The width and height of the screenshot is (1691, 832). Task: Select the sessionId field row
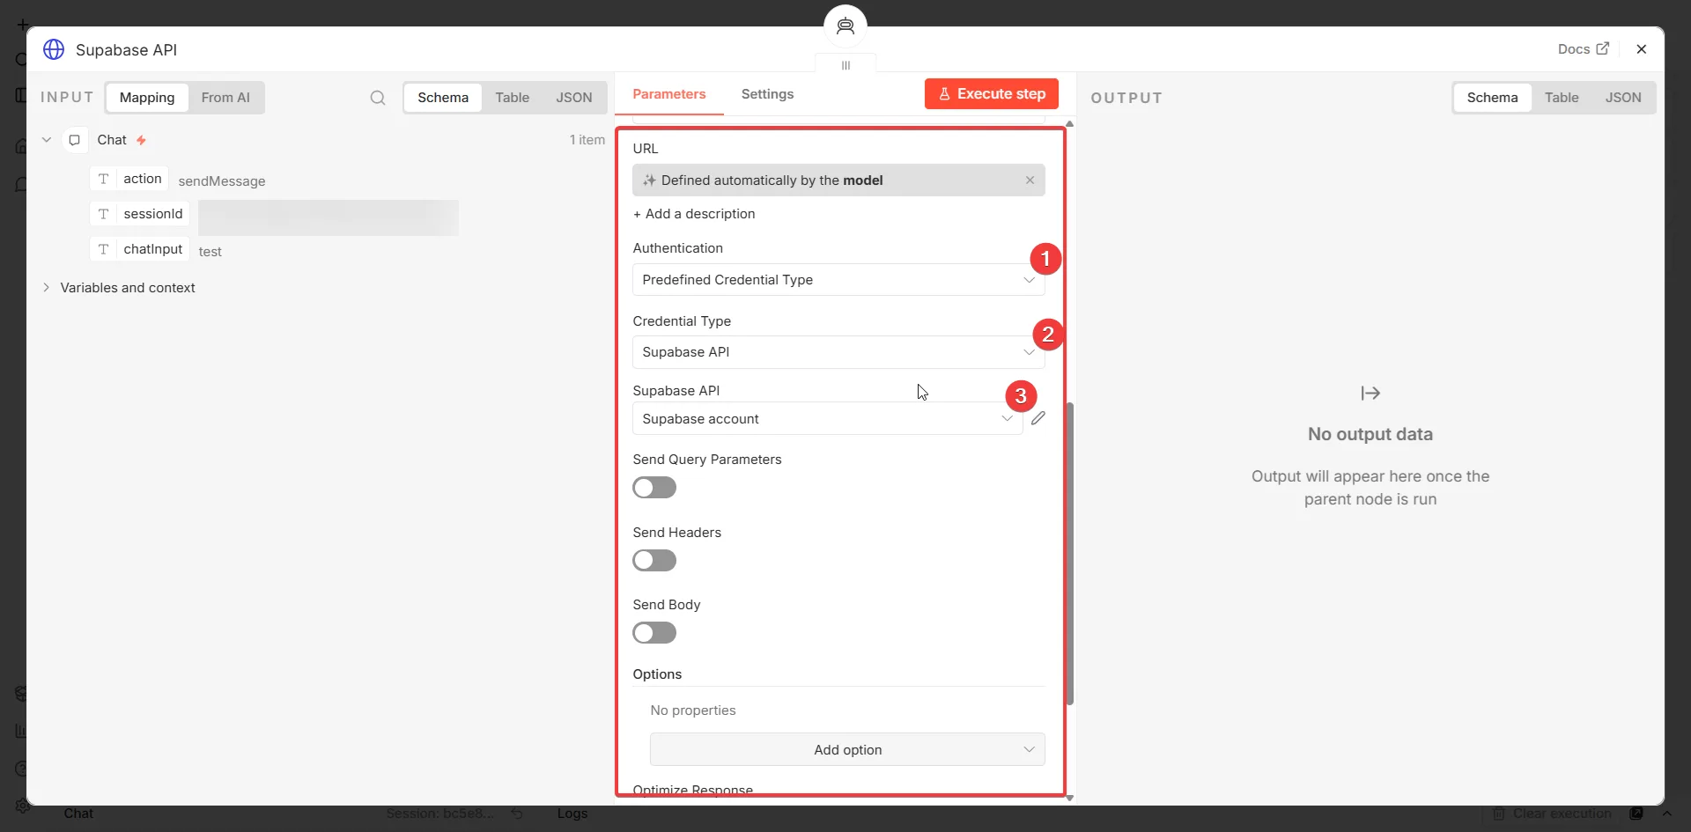(x=140, y=214)
